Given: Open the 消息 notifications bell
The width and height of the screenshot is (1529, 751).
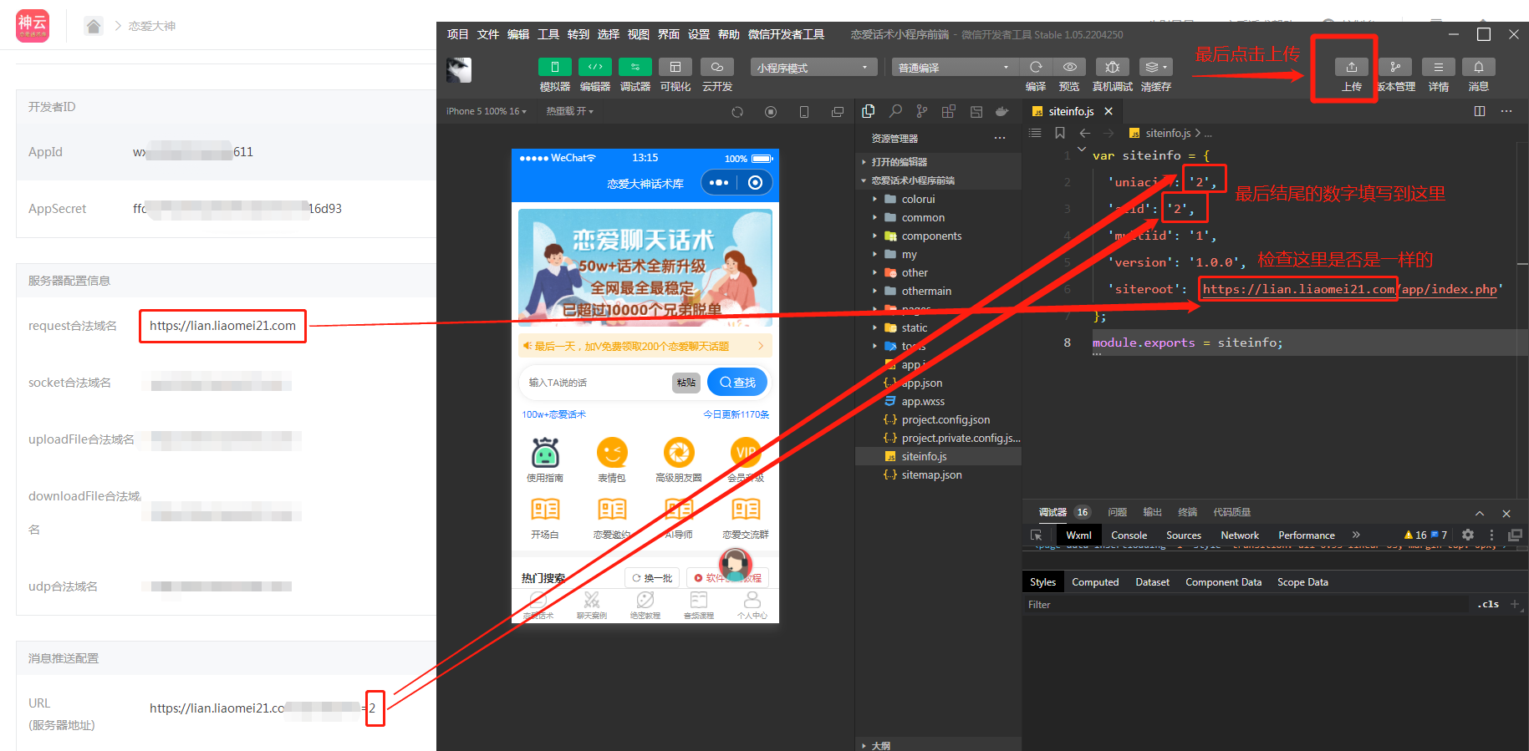Looking at the screenshot, I should (1478, 67).
